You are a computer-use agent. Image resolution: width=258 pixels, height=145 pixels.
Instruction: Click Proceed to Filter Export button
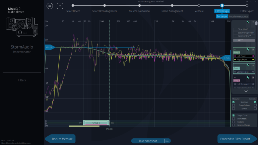point(236,139)
